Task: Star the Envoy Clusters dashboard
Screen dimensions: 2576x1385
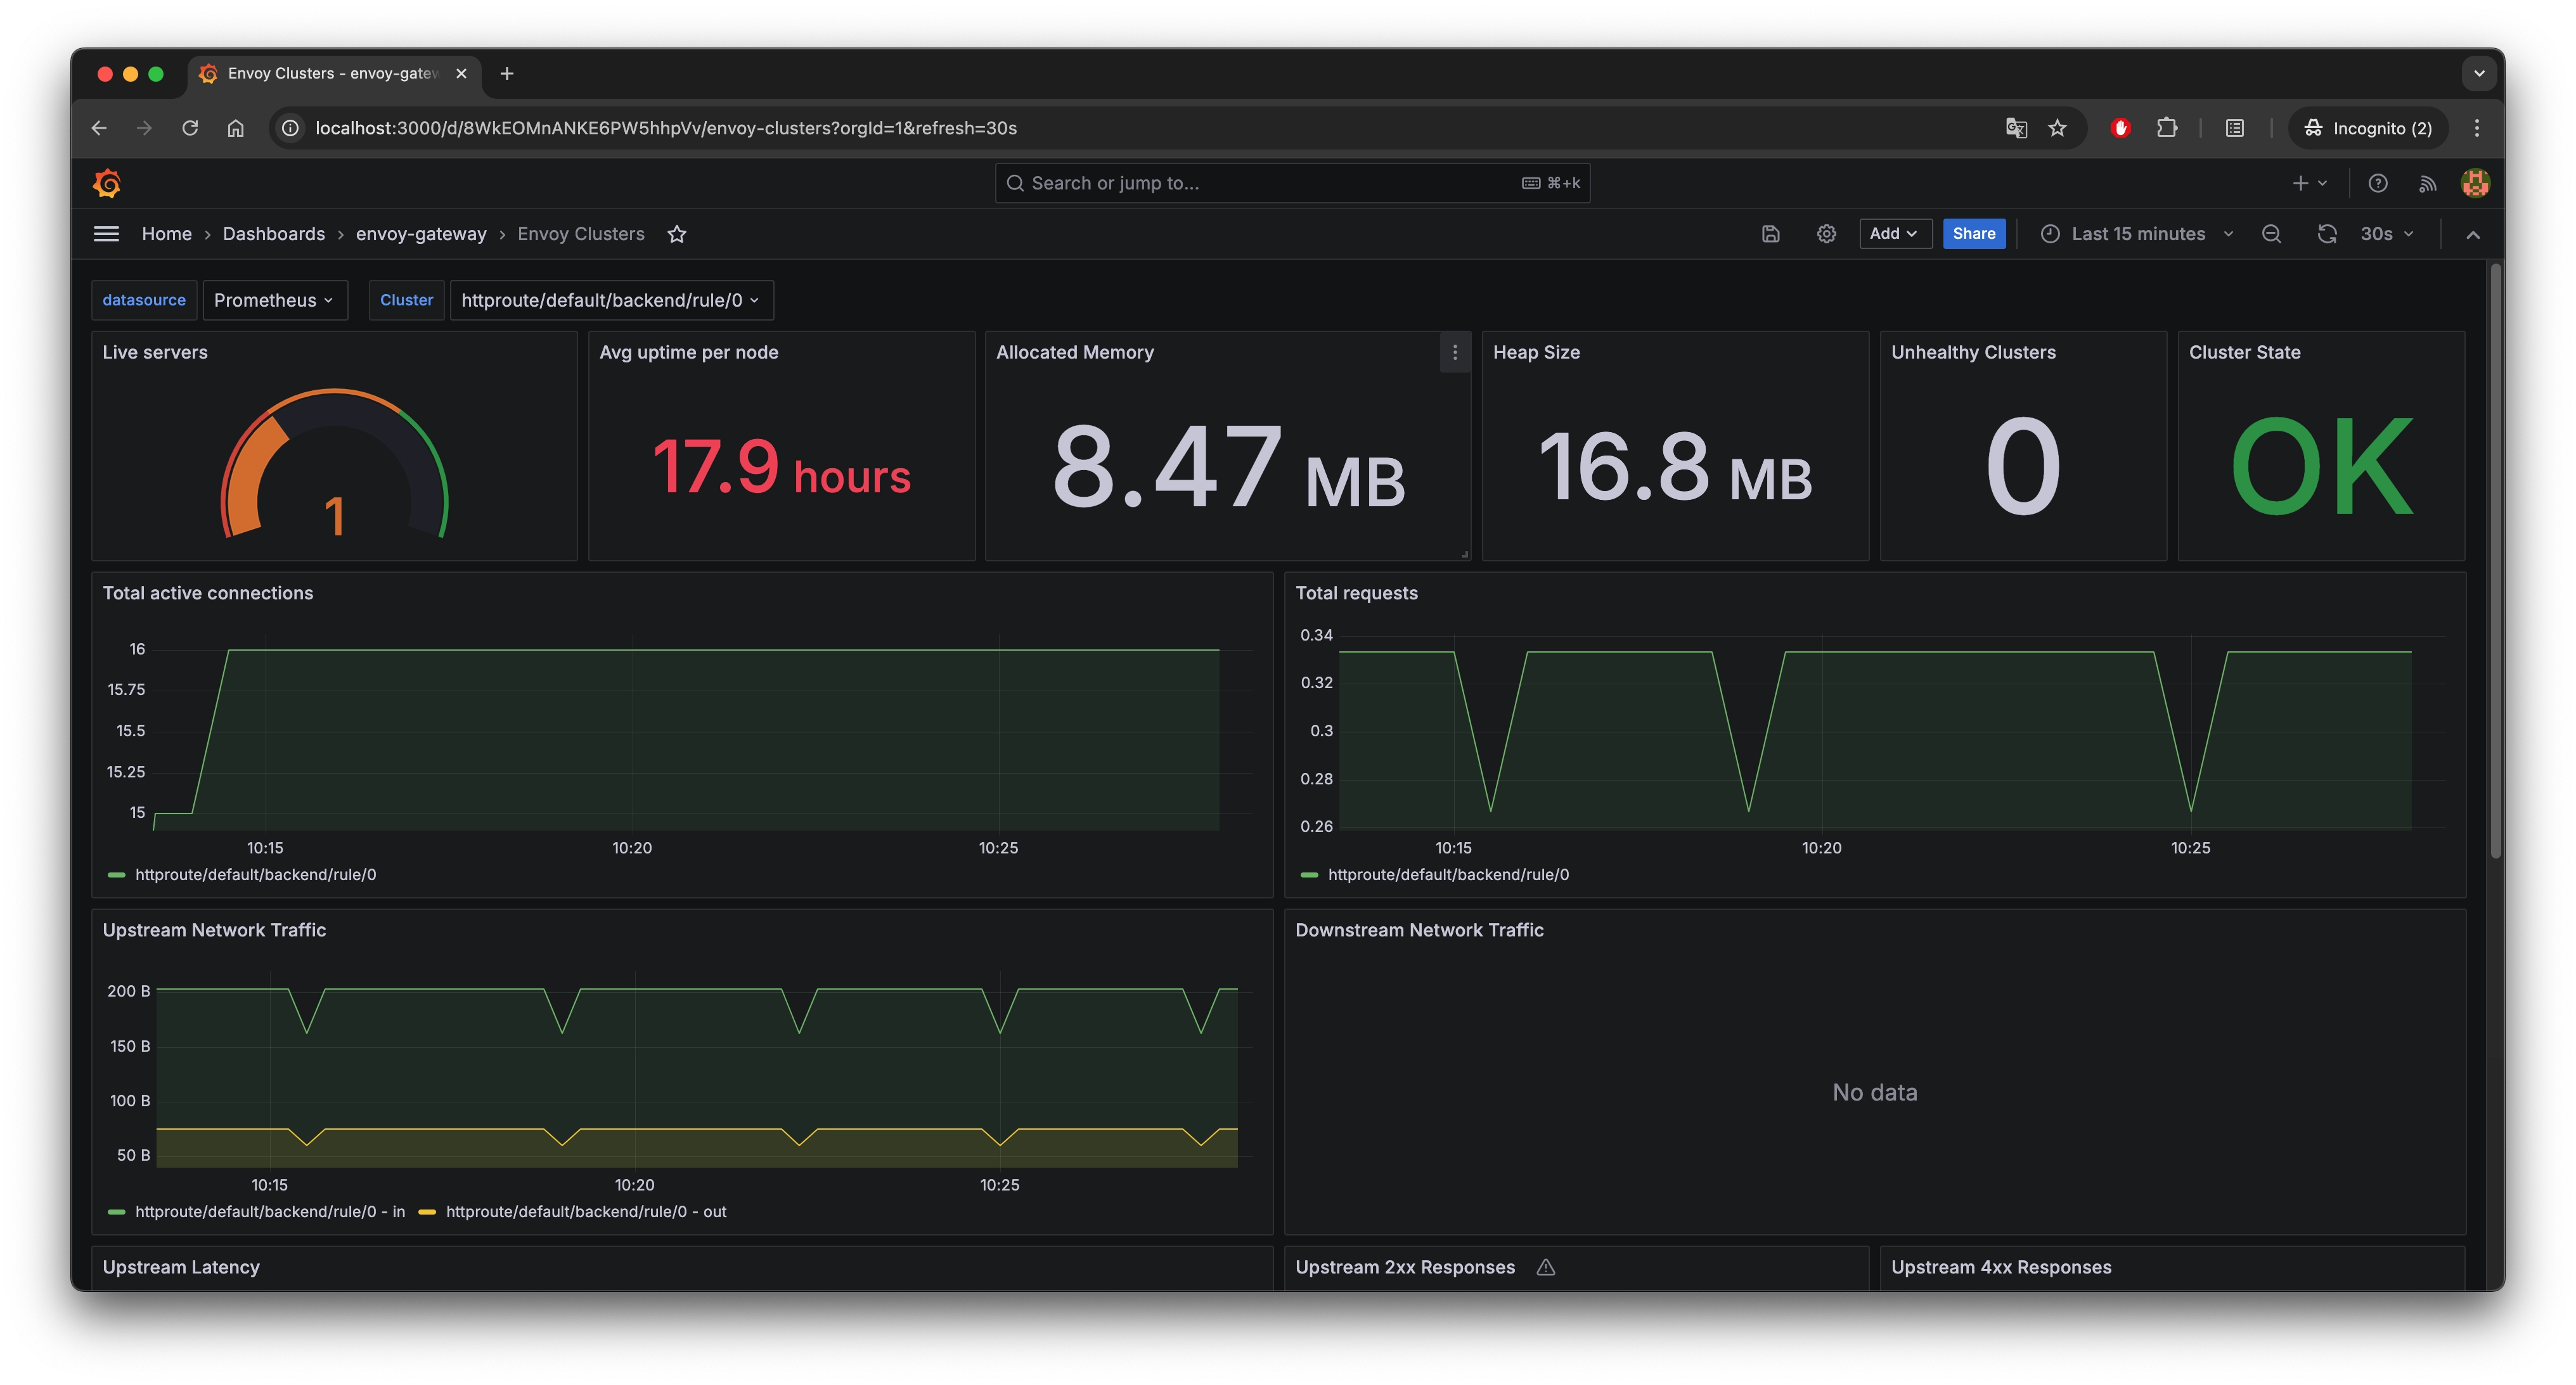Action: [677, 234]
